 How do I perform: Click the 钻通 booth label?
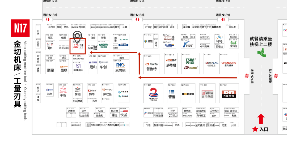click(101, 111)
